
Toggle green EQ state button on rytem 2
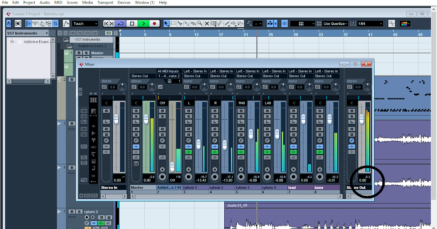pos(214,152)
